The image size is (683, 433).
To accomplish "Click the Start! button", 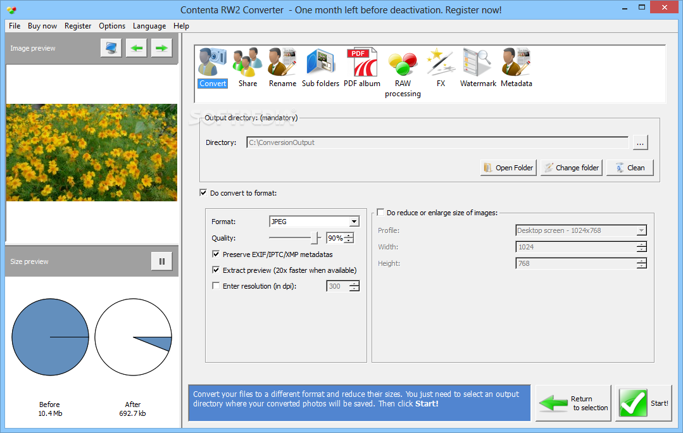I will click(x=644, y=403).
